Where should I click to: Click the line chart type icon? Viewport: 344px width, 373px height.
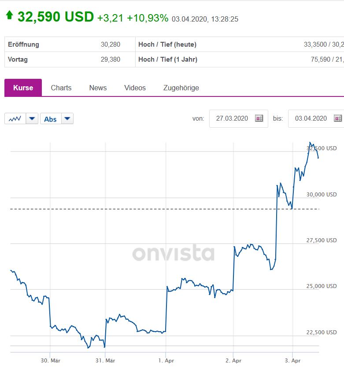click(15, 119)
